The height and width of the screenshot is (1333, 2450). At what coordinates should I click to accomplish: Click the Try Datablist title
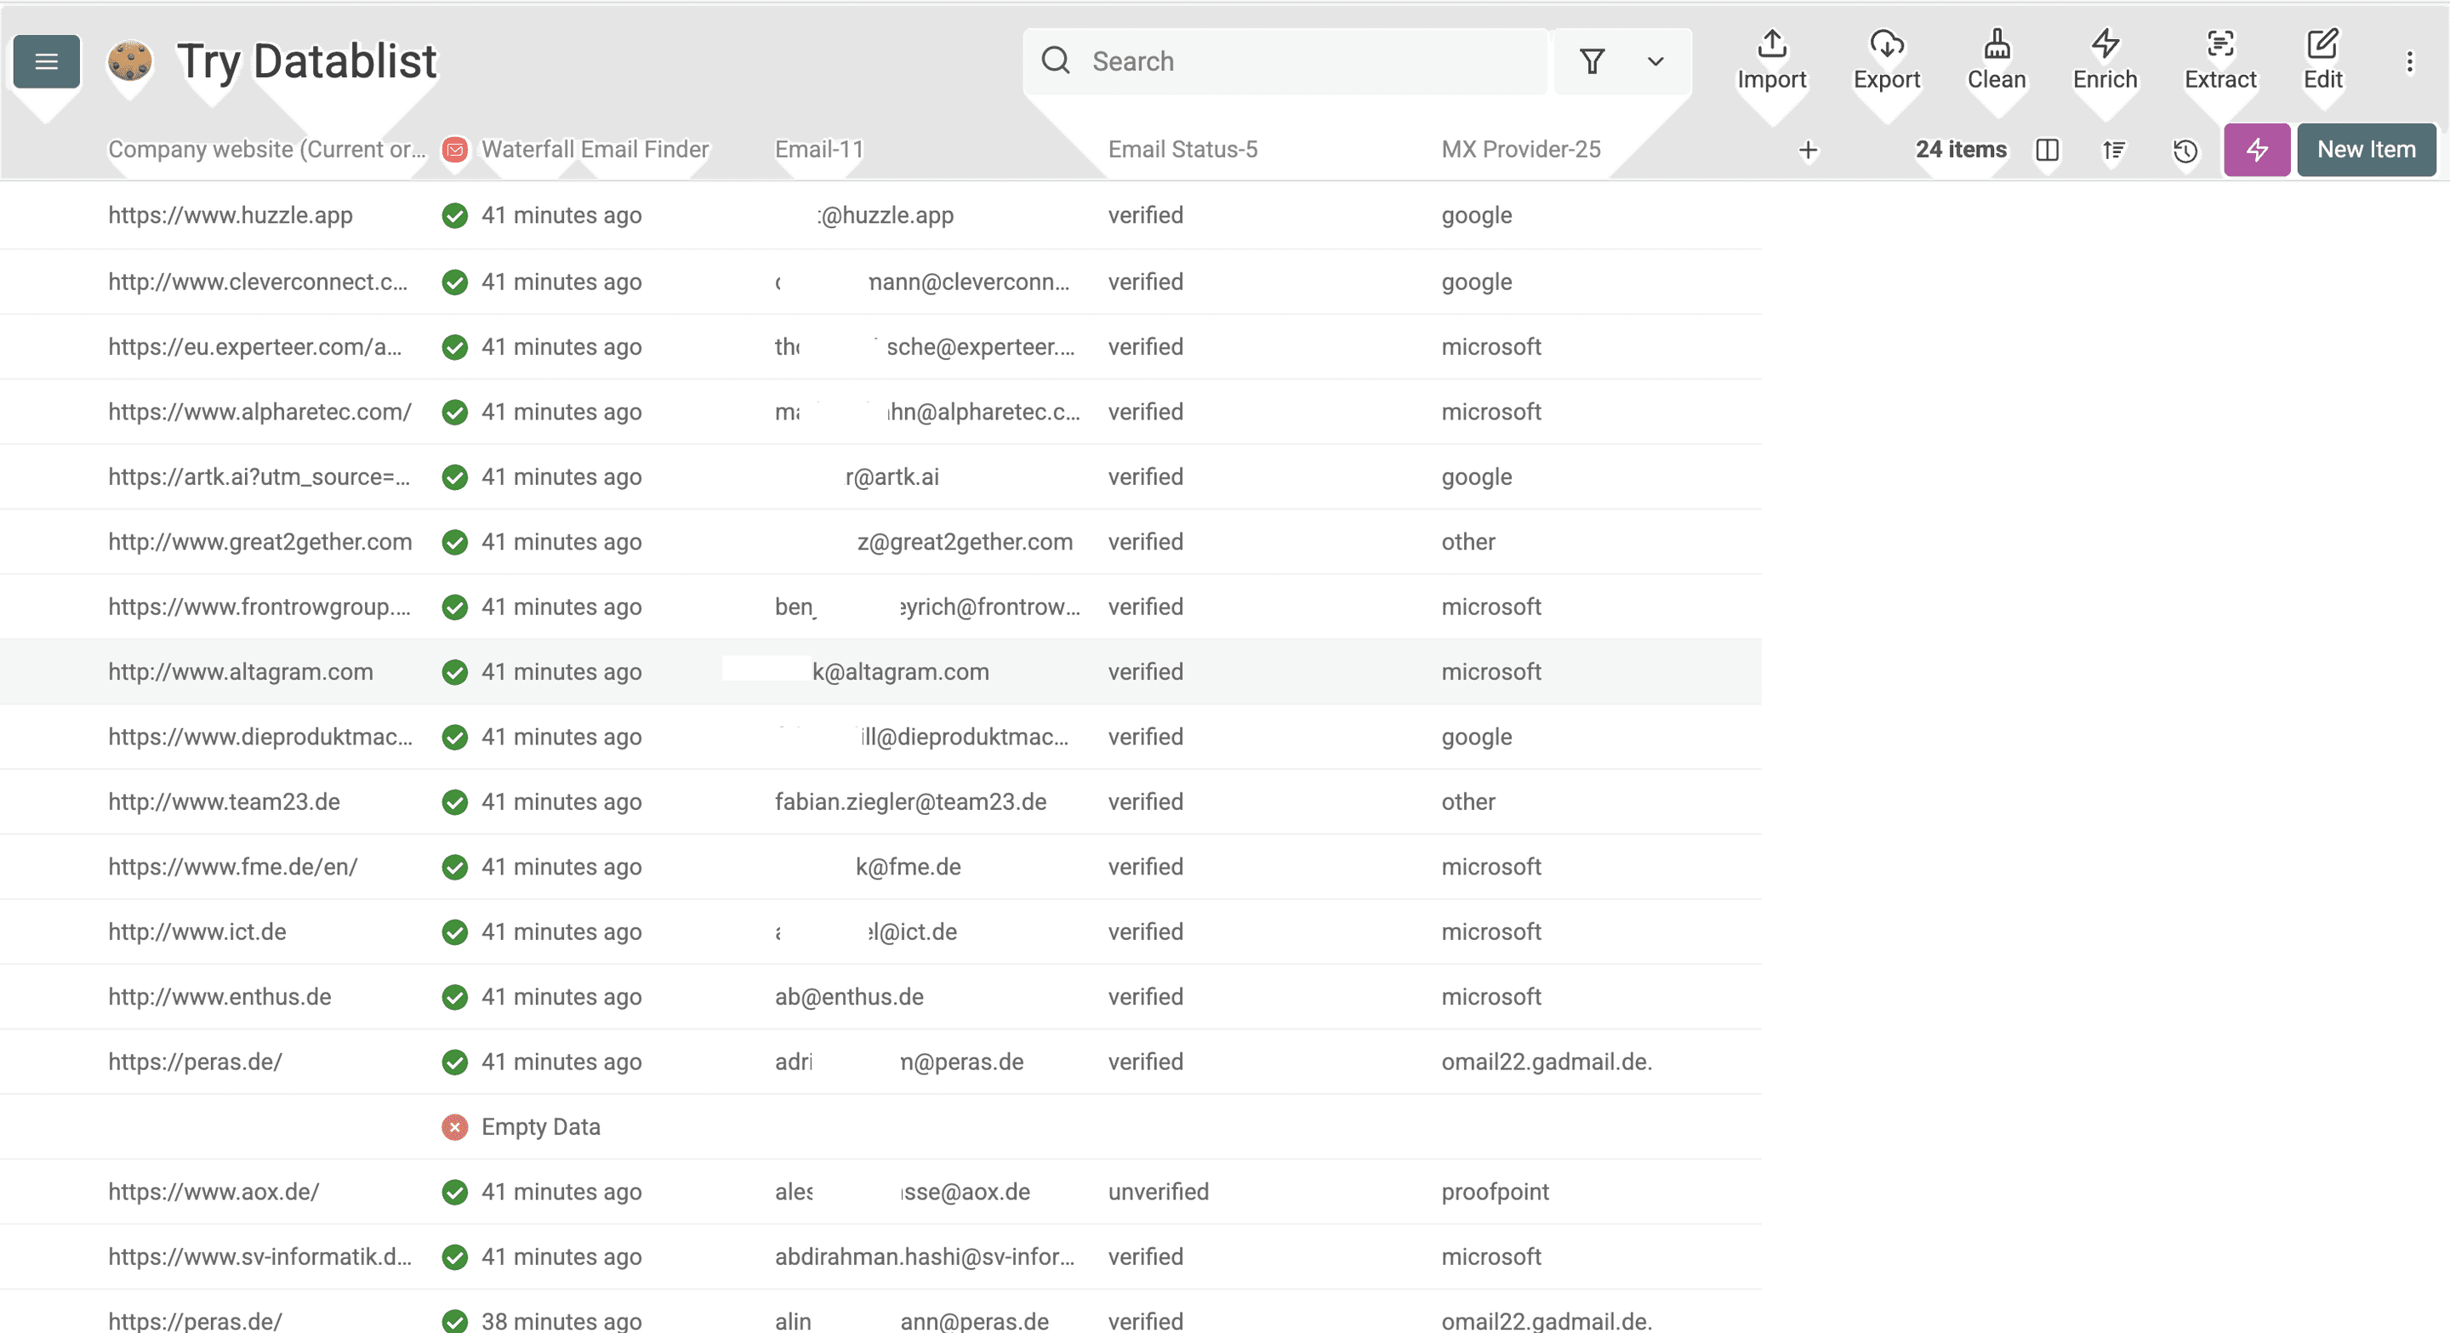tap(306, 62)
